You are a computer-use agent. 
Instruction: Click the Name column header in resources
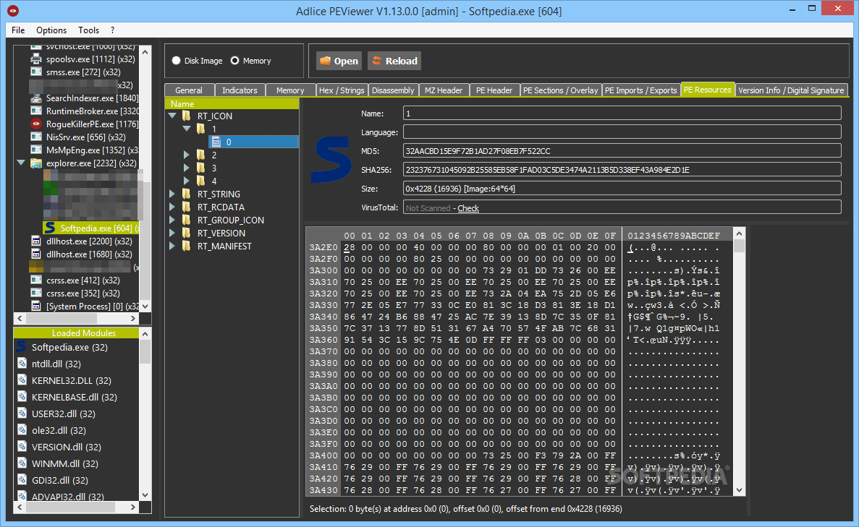point(232,103)
